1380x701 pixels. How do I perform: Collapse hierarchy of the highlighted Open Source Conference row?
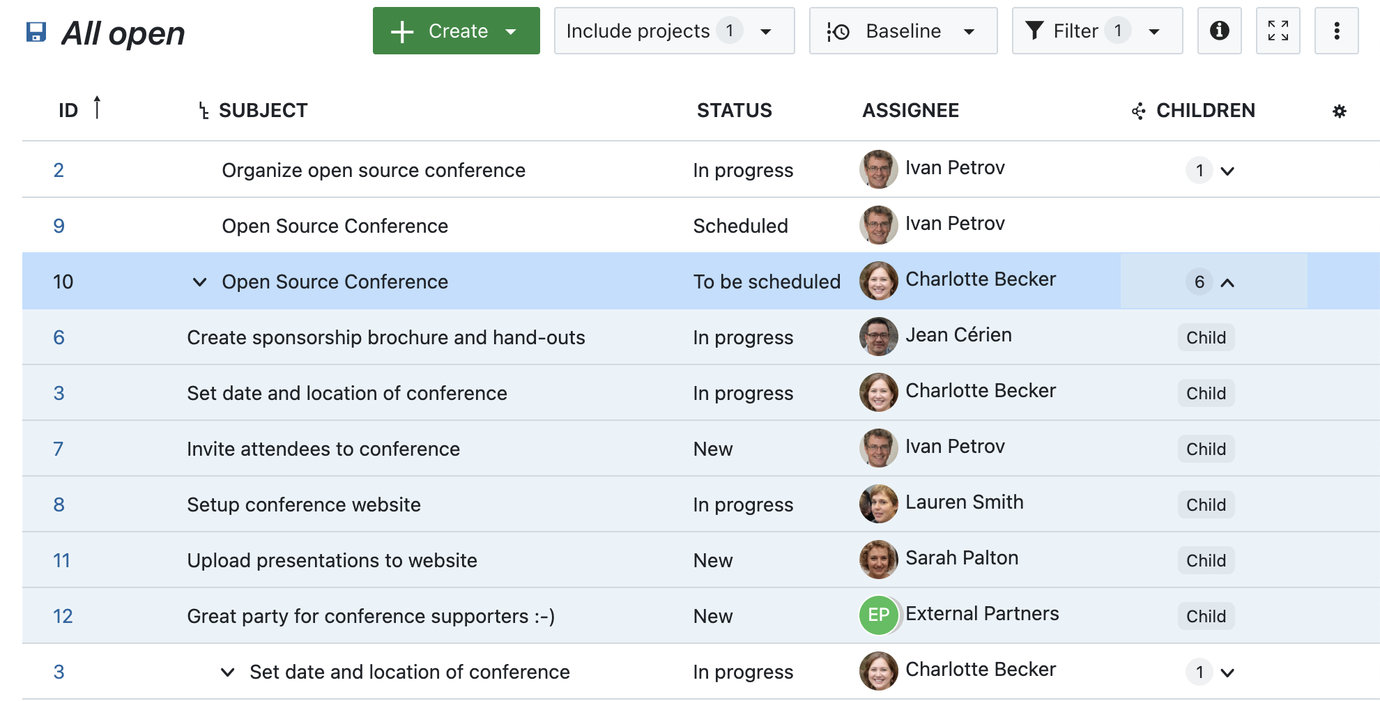199,282
